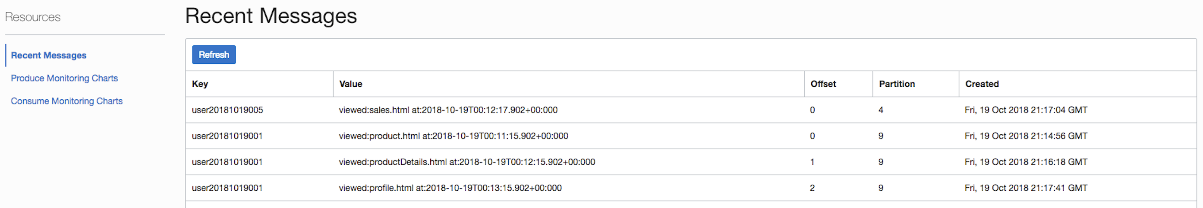This screenshot has width=1203, height=208.
Task: Click the 21:16:18 GMT created timestamp
Action: 1026,162
